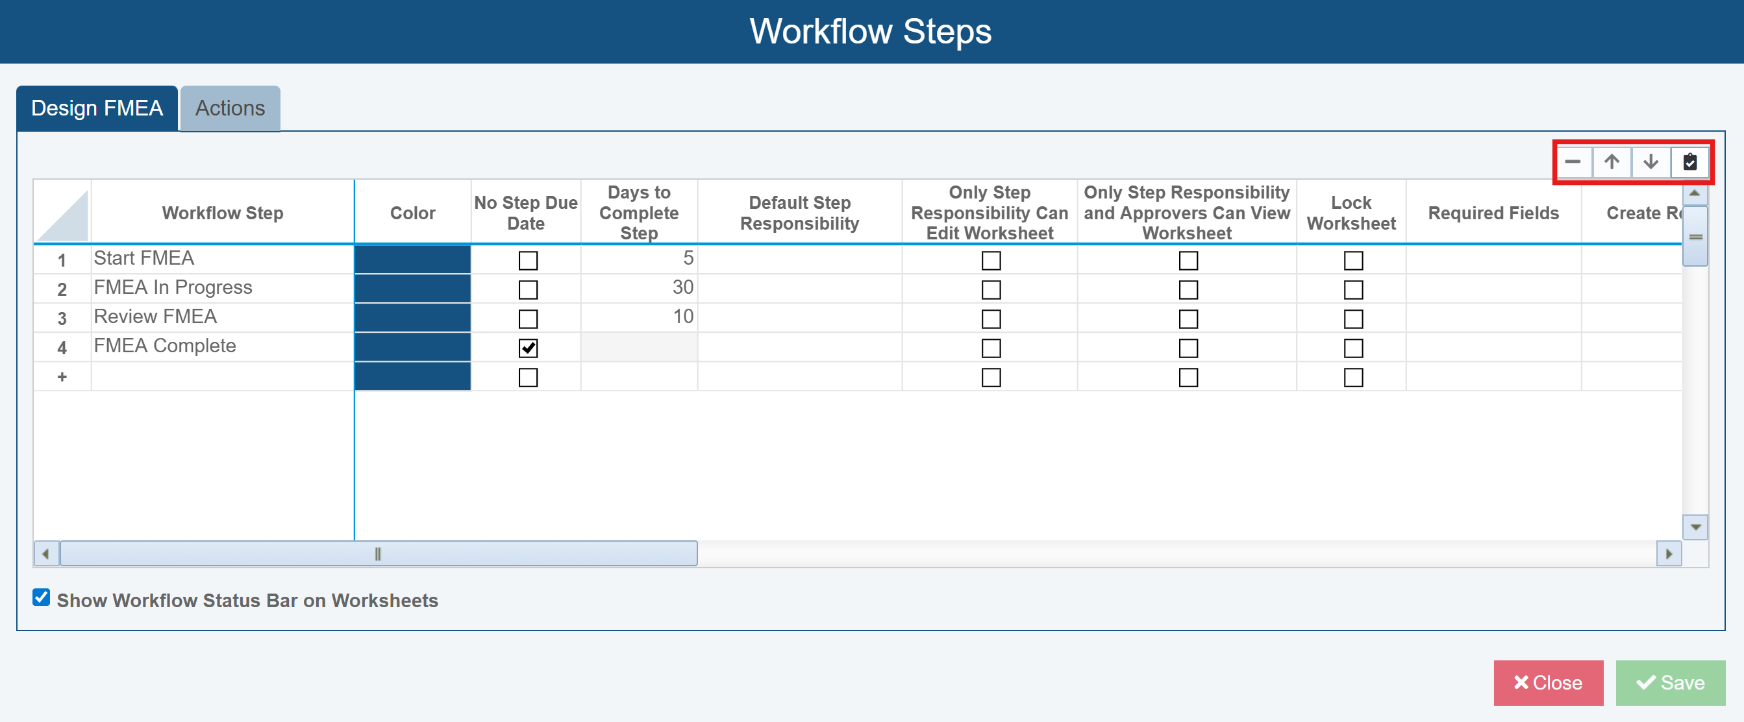Uncheck No Step Due Date for FMEA Complete
Image resolution: width=1744 pixels, height=722 pixels.
[527, 348]
